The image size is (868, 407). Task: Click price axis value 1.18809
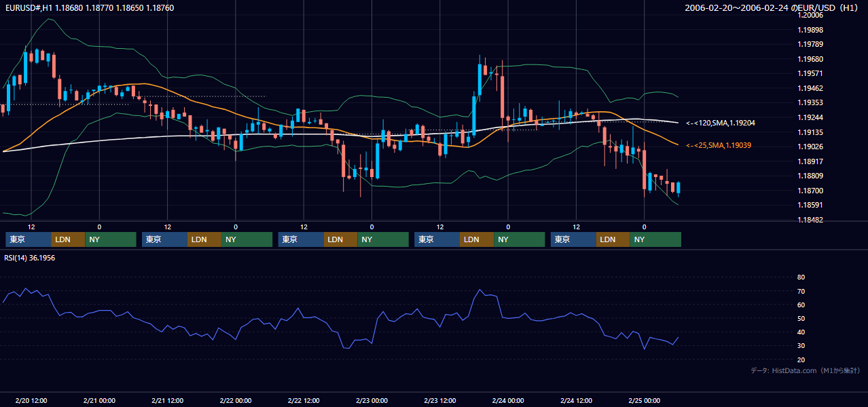click(x=809, y=176)
